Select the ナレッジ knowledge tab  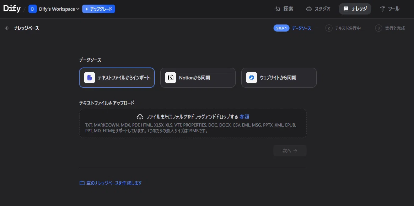click(x=355, y=9)
